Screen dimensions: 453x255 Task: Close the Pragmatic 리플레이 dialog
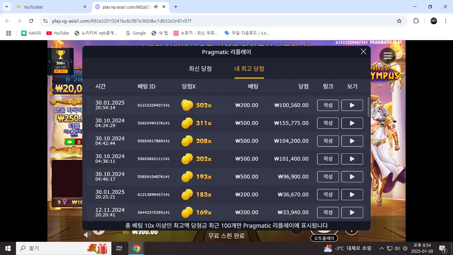point(363,51)
